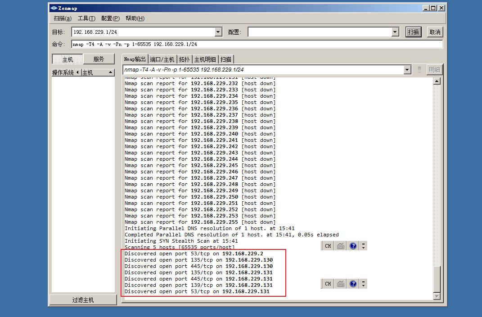Click the upper language bar help icon
The height and width of the screenshot is (317, 482).
tap(353, 246)
